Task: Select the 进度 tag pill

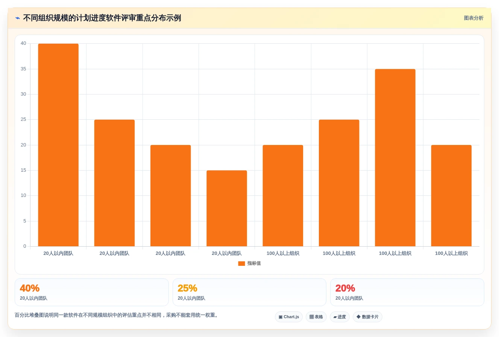Action: coord(340,317)
